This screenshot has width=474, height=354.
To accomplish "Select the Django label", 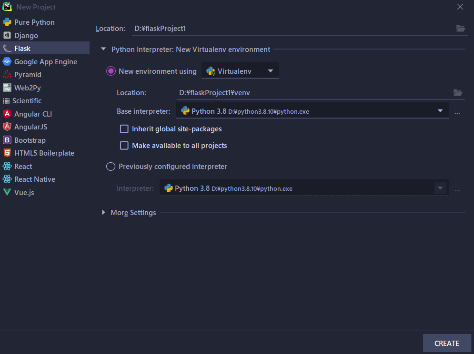I will click(x=26, y=36).
